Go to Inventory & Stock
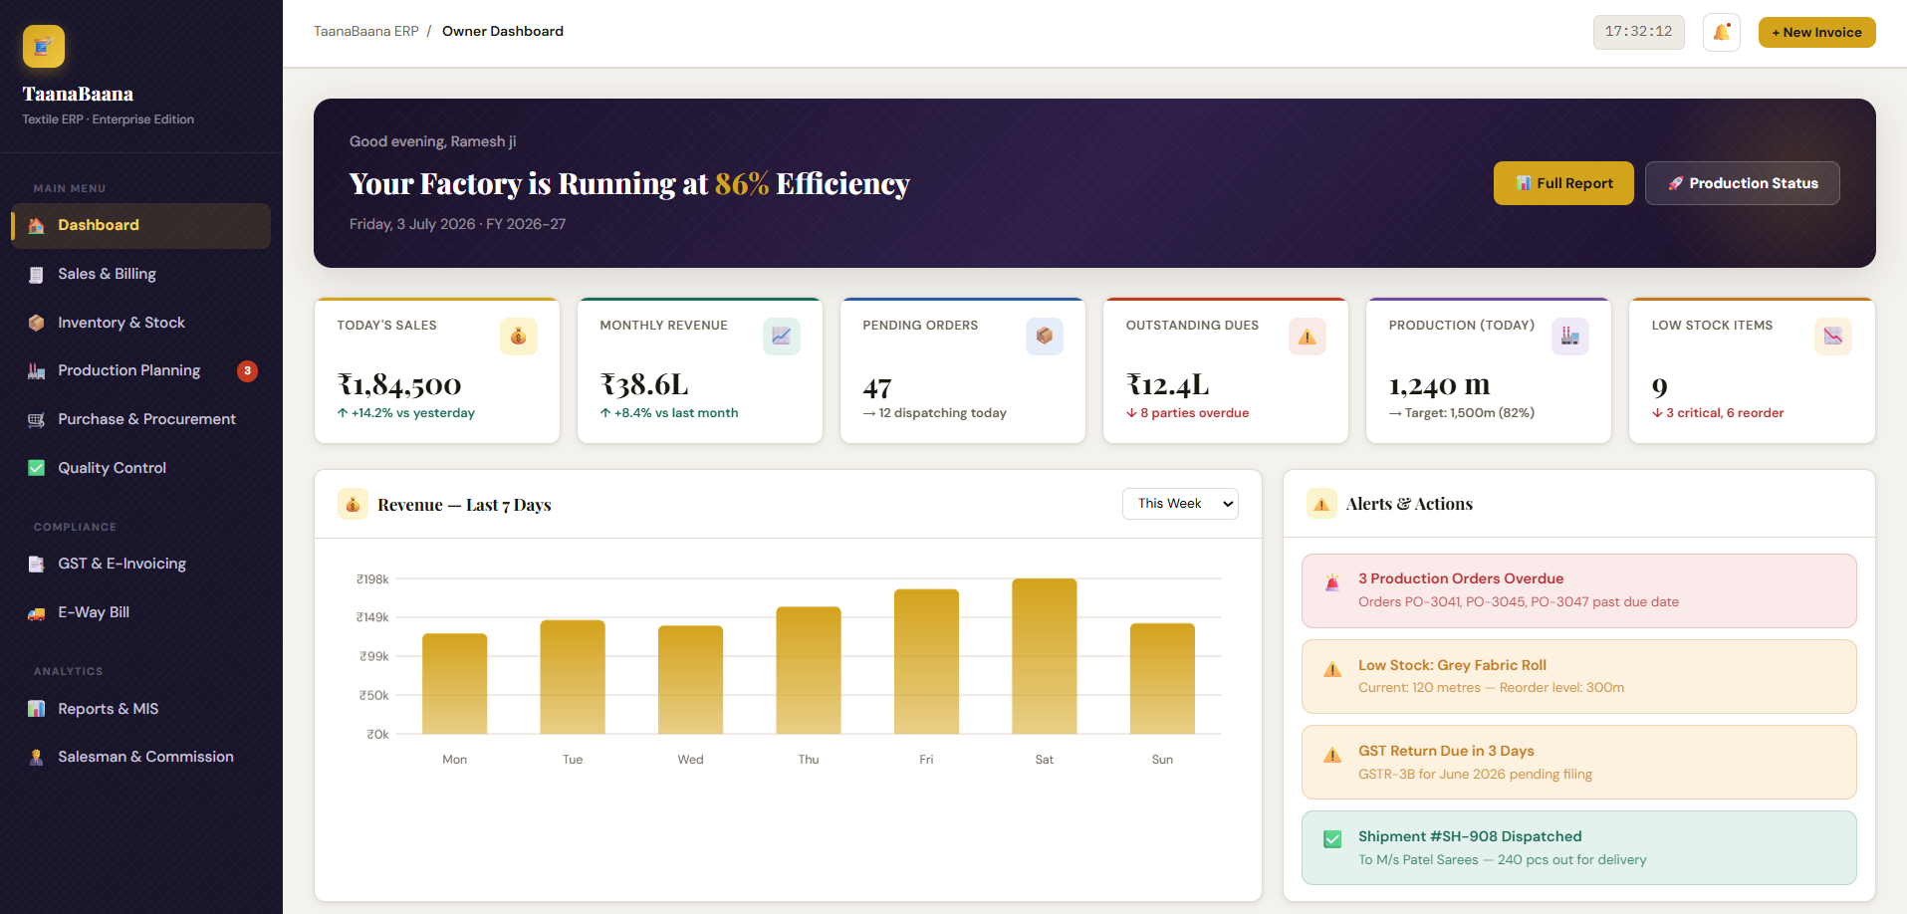This screenshot has width=1907, height=914. [140, 323]
